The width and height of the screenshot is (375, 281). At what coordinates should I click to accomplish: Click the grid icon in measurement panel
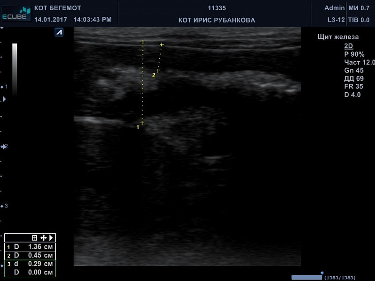(x=35, y=238)
